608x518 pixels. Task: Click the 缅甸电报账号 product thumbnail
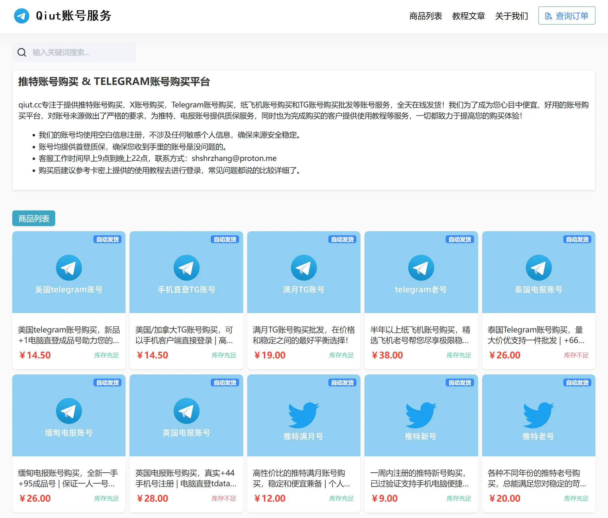(x=69, y=416)
